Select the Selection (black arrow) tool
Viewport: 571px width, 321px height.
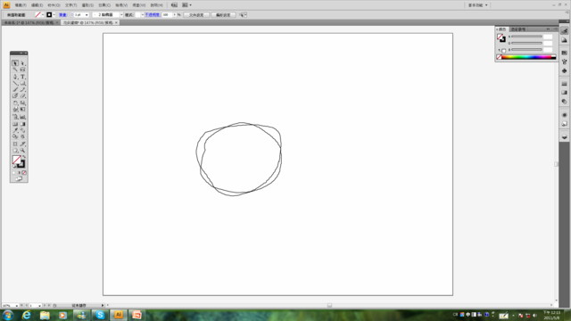click(x=15, y=63)
